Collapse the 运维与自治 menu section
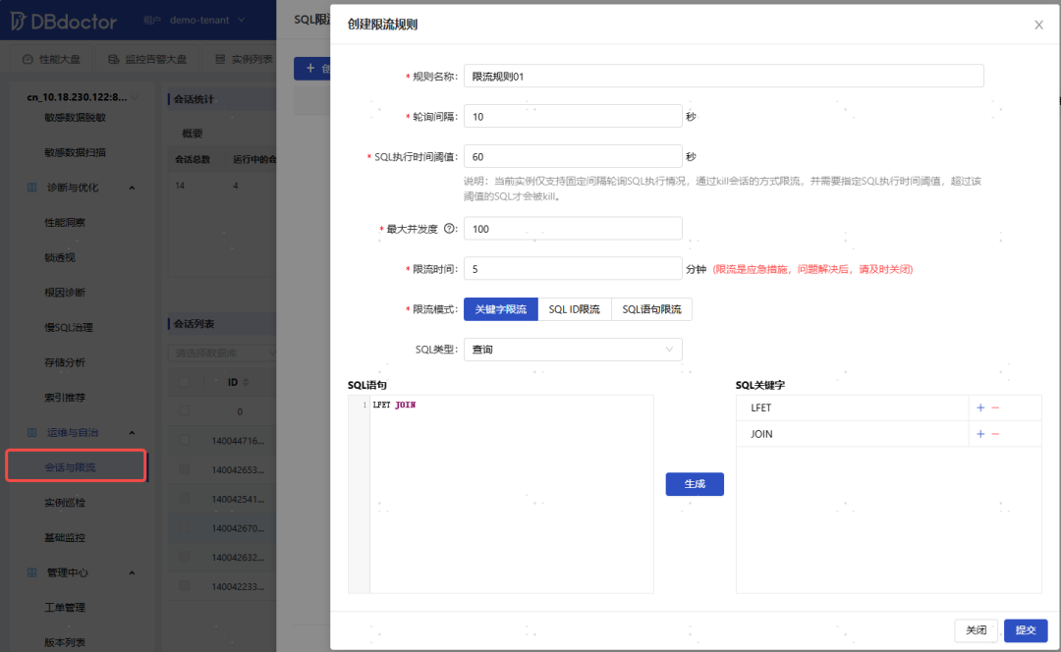This screenshot has height=652, width=1061. tap(132, 432)
